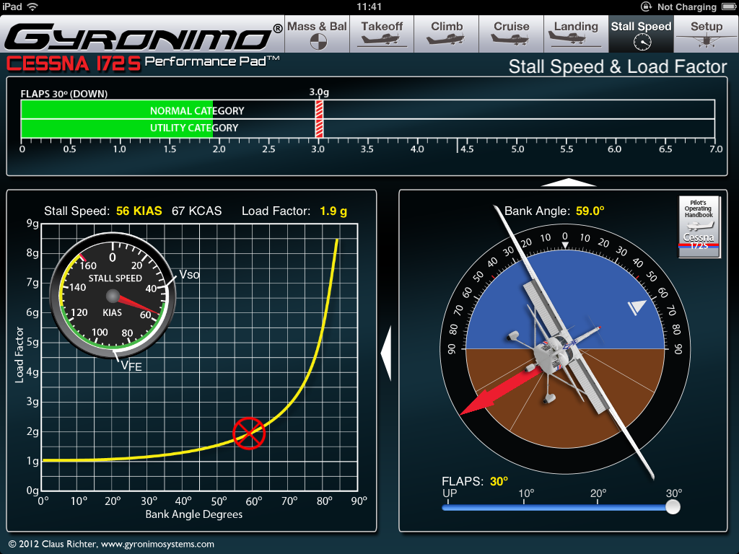Click the Cessna 172S Performance Pad title
Viewport: 739px width, 554px height.
(x=143, y=63)
